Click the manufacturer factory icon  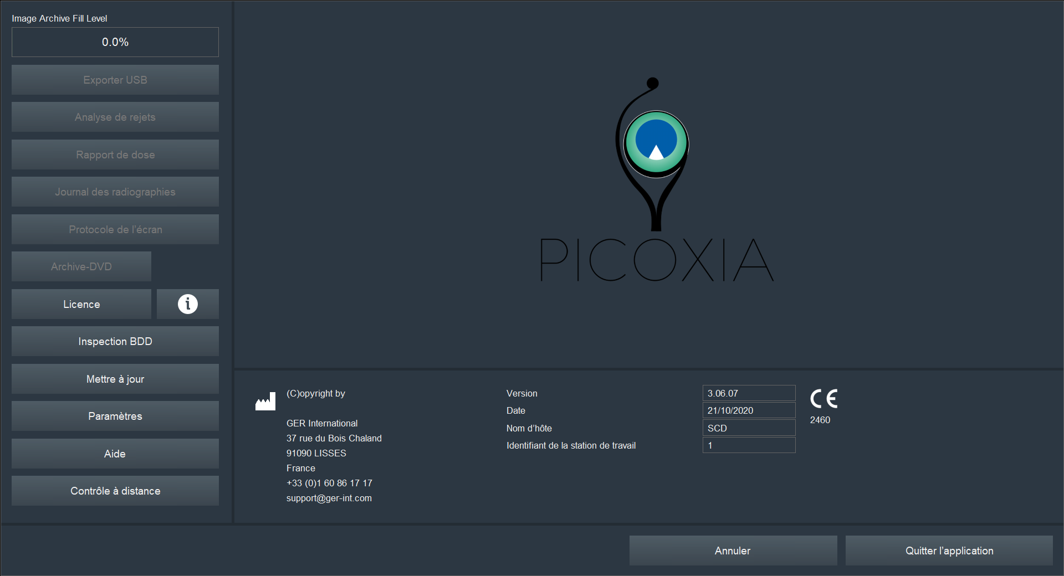[x=265, y=402]
